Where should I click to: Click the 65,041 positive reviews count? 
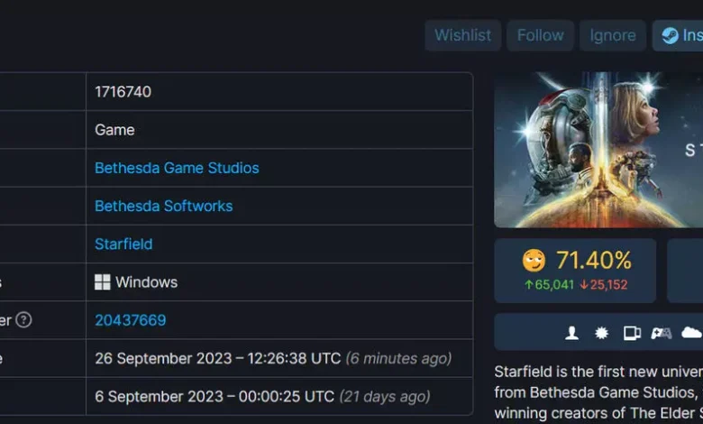tap(549, 284)
